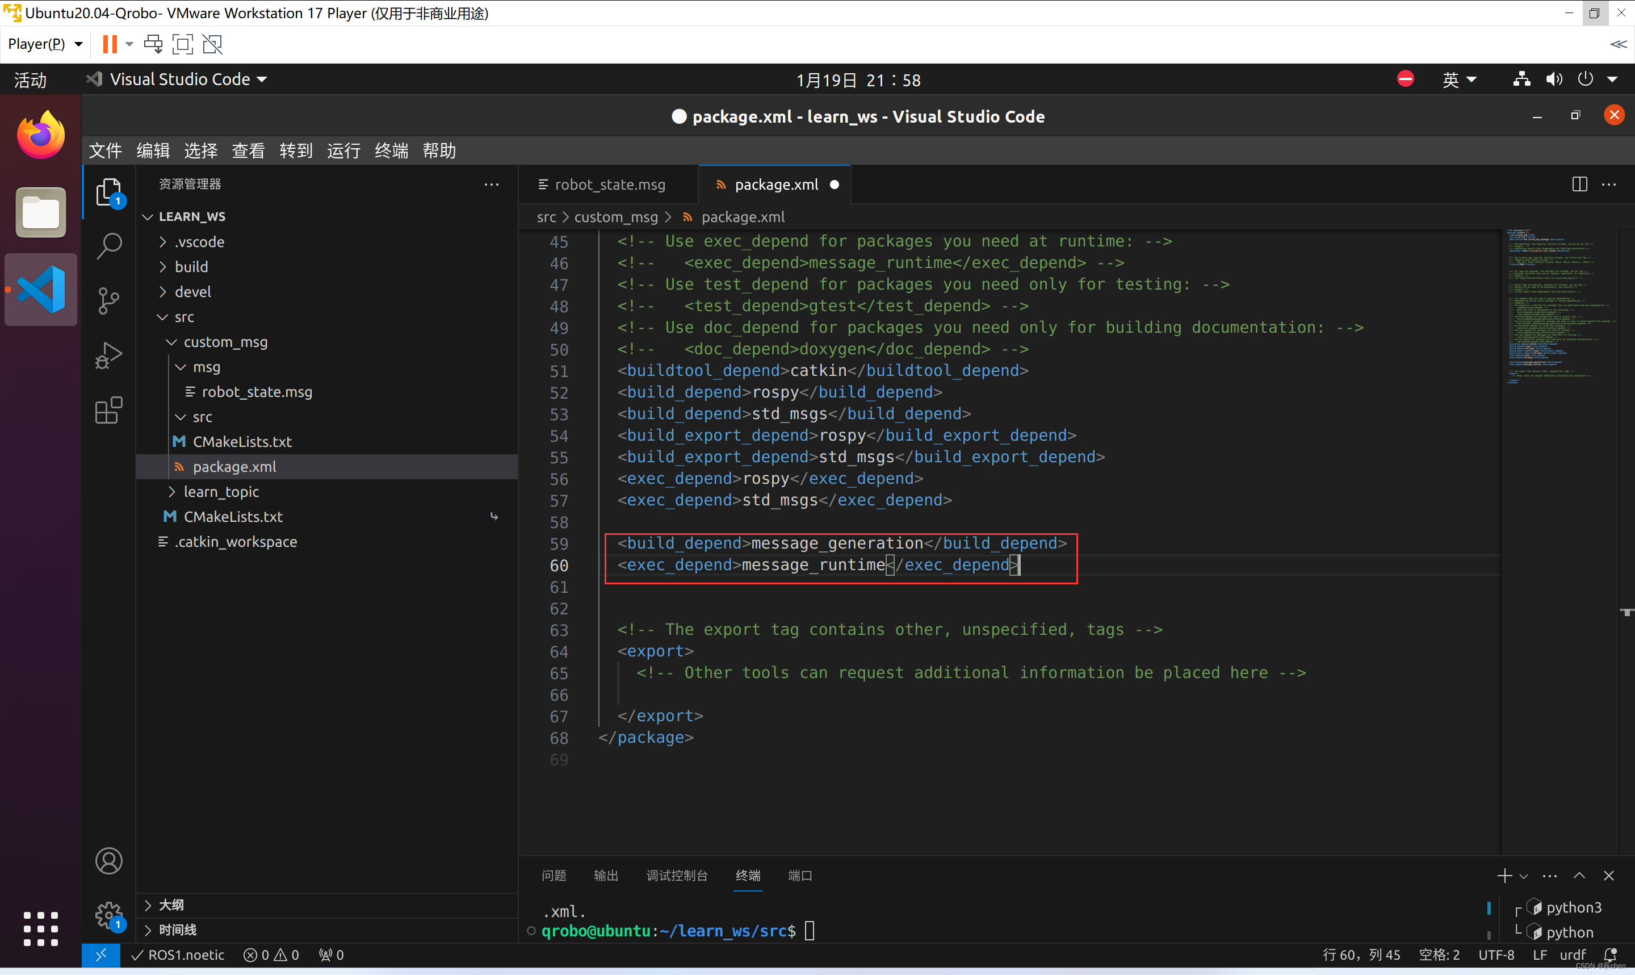Enter VMware full screen mode icon
This screenshot has height=975, width=1635.
[x=183, y=44]
